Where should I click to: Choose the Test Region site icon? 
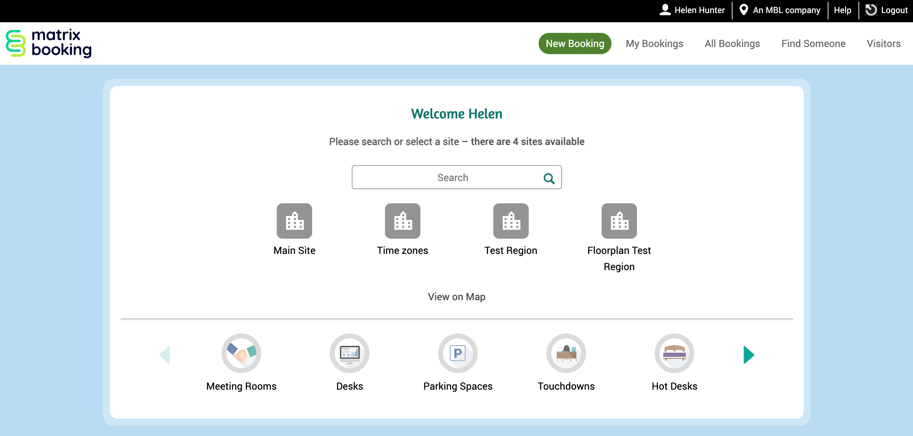pyautogui.click(x=511, y=221)
